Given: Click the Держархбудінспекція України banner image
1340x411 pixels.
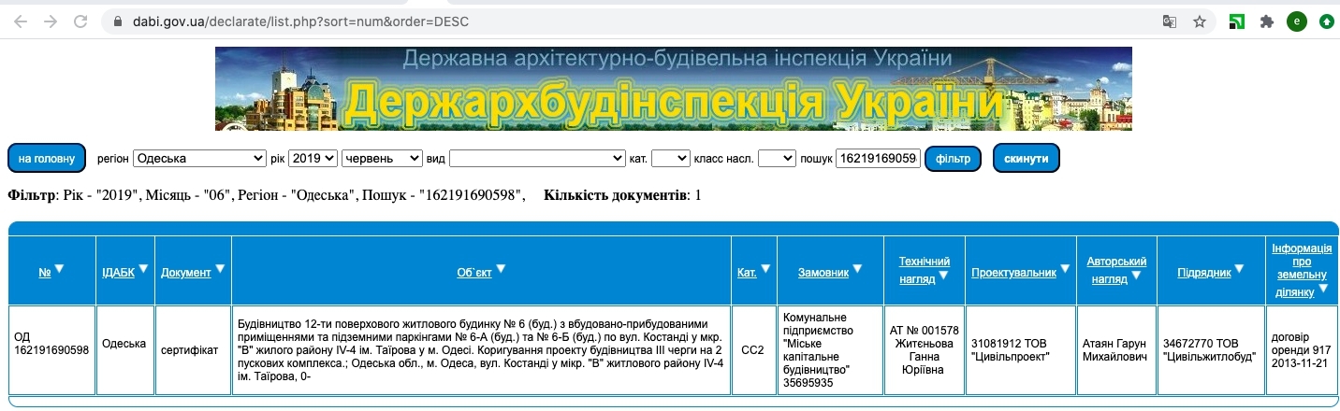Looking at the screenshot, I should tap(674, 89).
